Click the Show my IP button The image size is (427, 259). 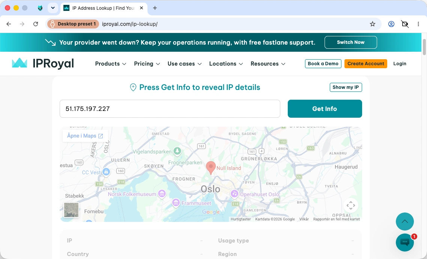click(346, 87)
